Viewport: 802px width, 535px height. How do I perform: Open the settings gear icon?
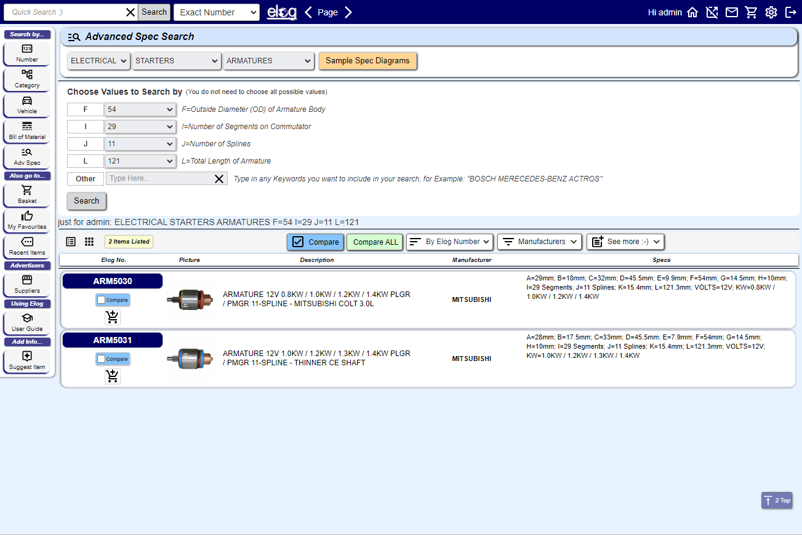click(771, 12)
